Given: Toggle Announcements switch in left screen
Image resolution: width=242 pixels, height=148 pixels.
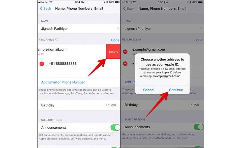Looking at the screenshot, I should [115, 128].
